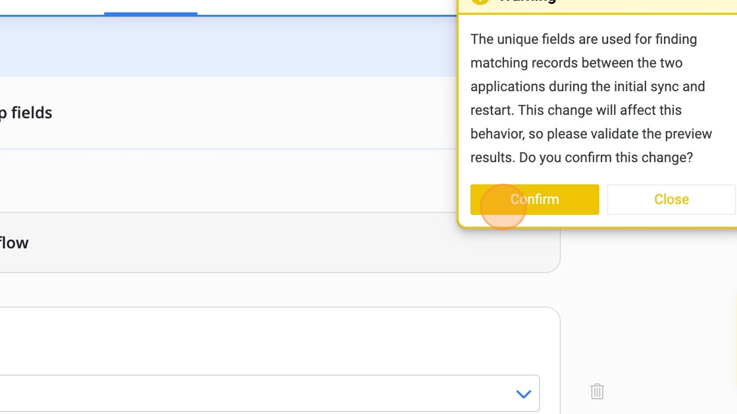Click the warning text 'Do you confirm this change?'
737x414 pixels.
tap(606, 157)
